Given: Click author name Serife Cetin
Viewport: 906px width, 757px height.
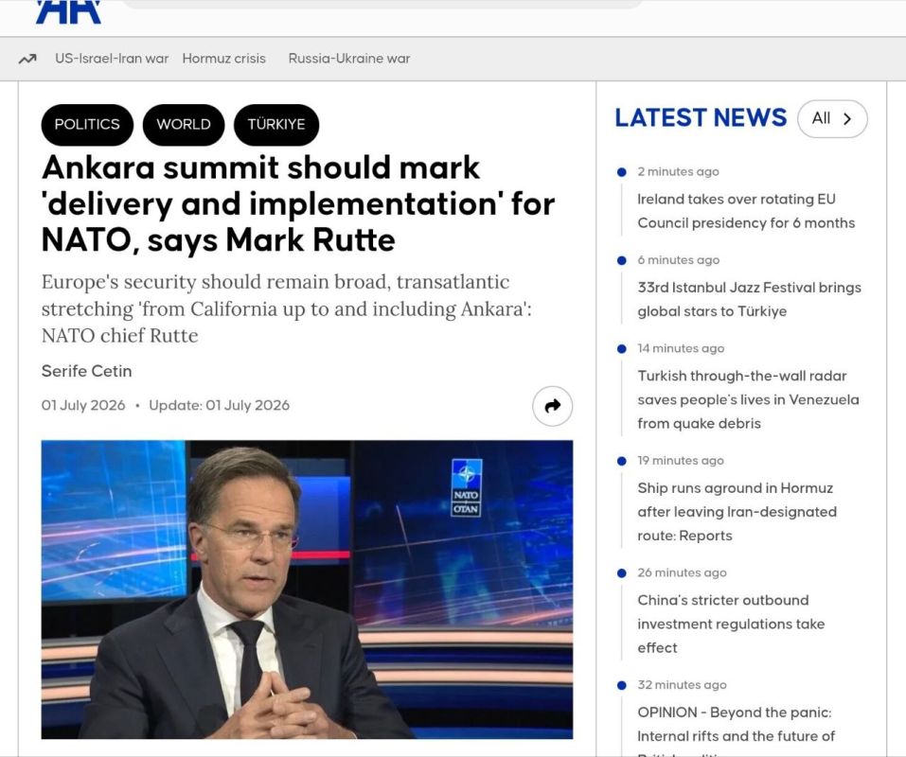Looking at the screenshot, I should tap(87, 371).
